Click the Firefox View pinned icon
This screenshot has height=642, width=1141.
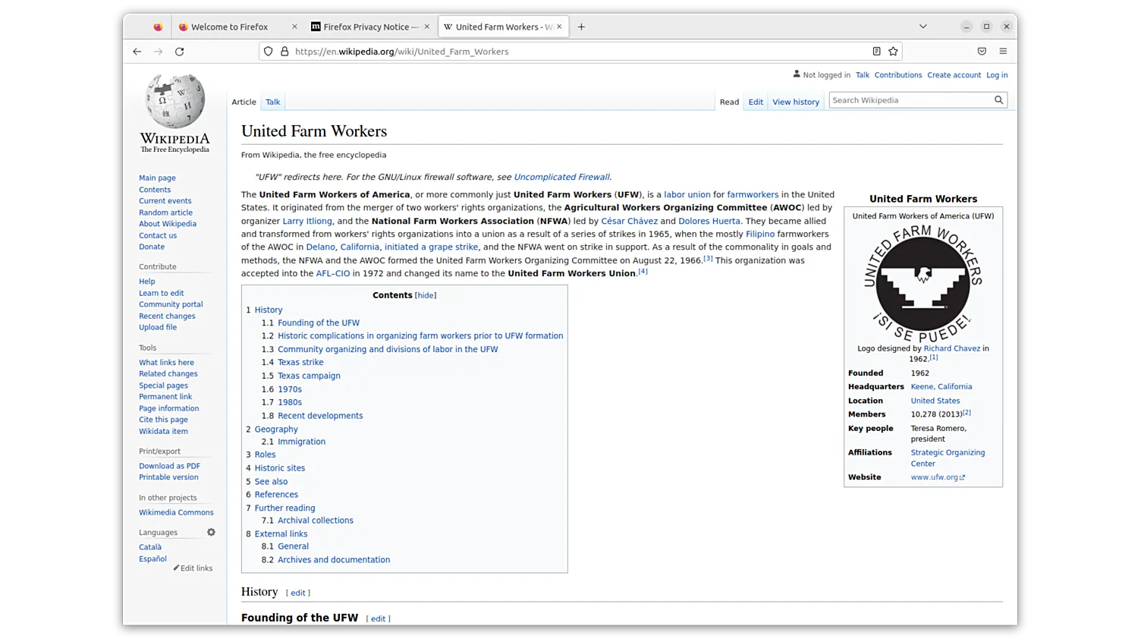tap(158, 27)
